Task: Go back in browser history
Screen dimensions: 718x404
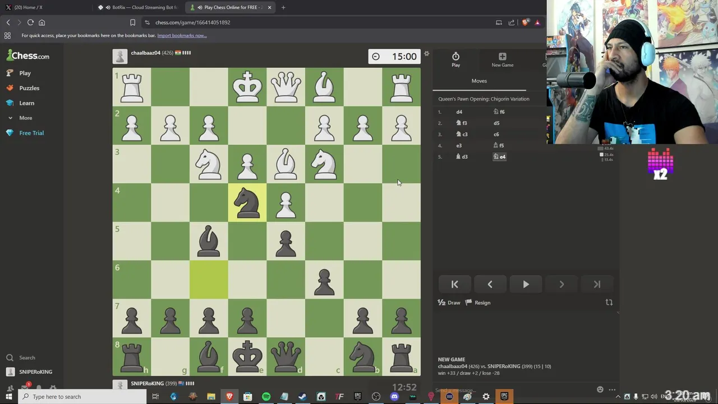Action: click(8, 22)
